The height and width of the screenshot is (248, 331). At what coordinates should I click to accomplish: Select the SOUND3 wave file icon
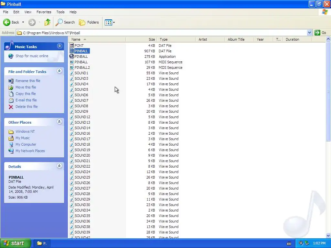click(72, 78)
